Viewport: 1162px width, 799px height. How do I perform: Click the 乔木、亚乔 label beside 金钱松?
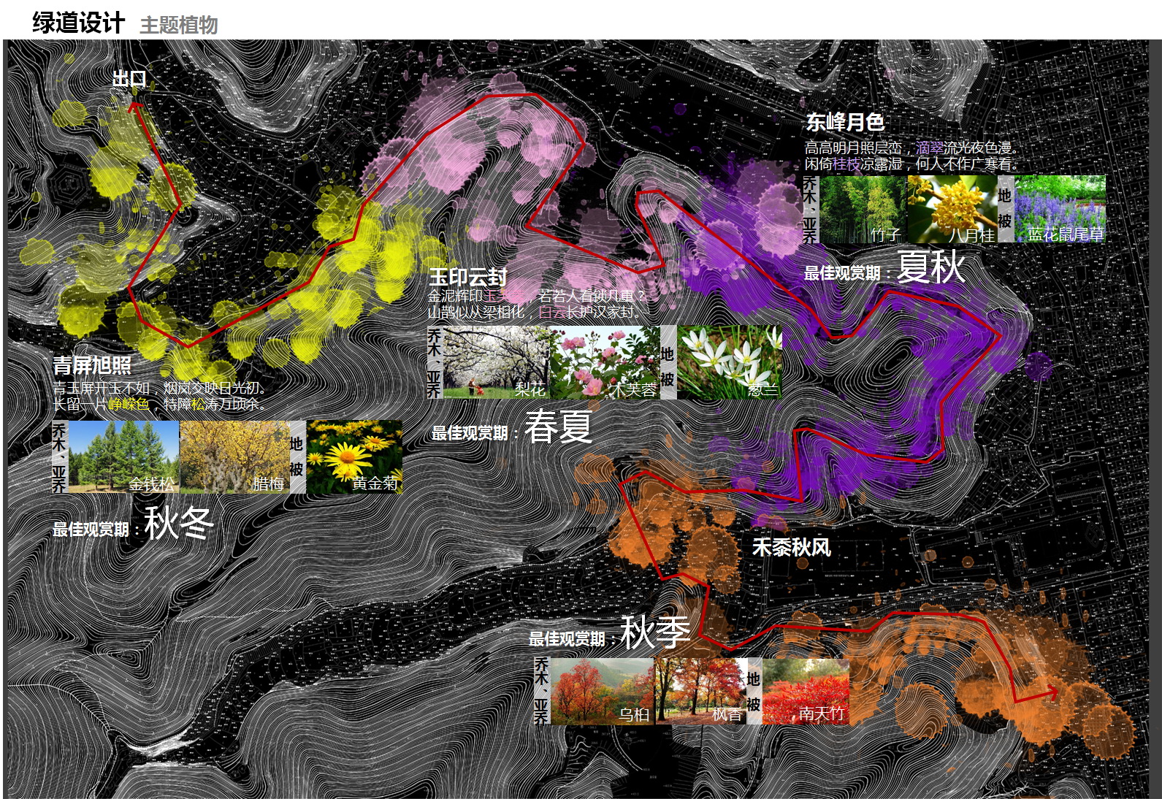(59, 456)
